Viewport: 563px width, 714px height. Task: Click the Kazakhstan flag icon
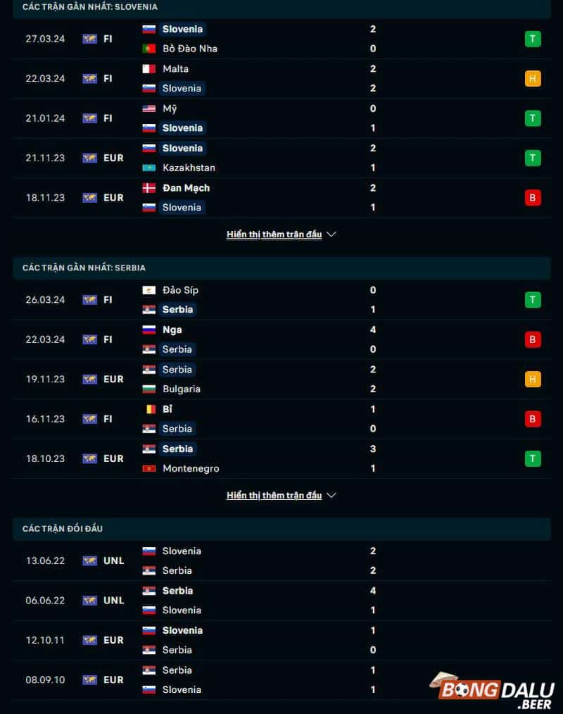point(148,168)
